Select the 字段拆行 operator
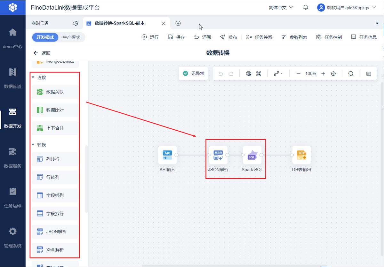Viewport: 384px width, 267px height. point(55,213)
